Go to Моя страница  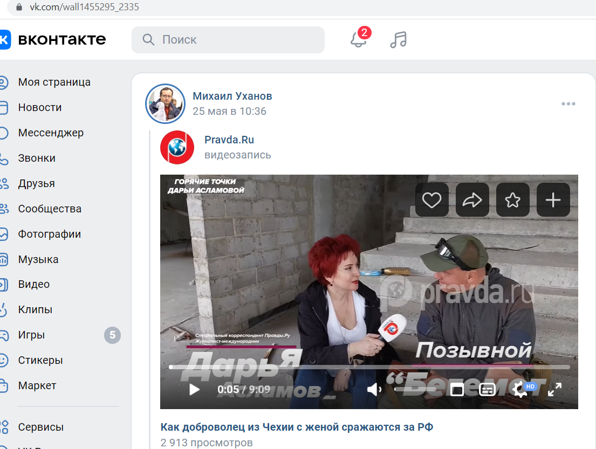coord(54,82)
